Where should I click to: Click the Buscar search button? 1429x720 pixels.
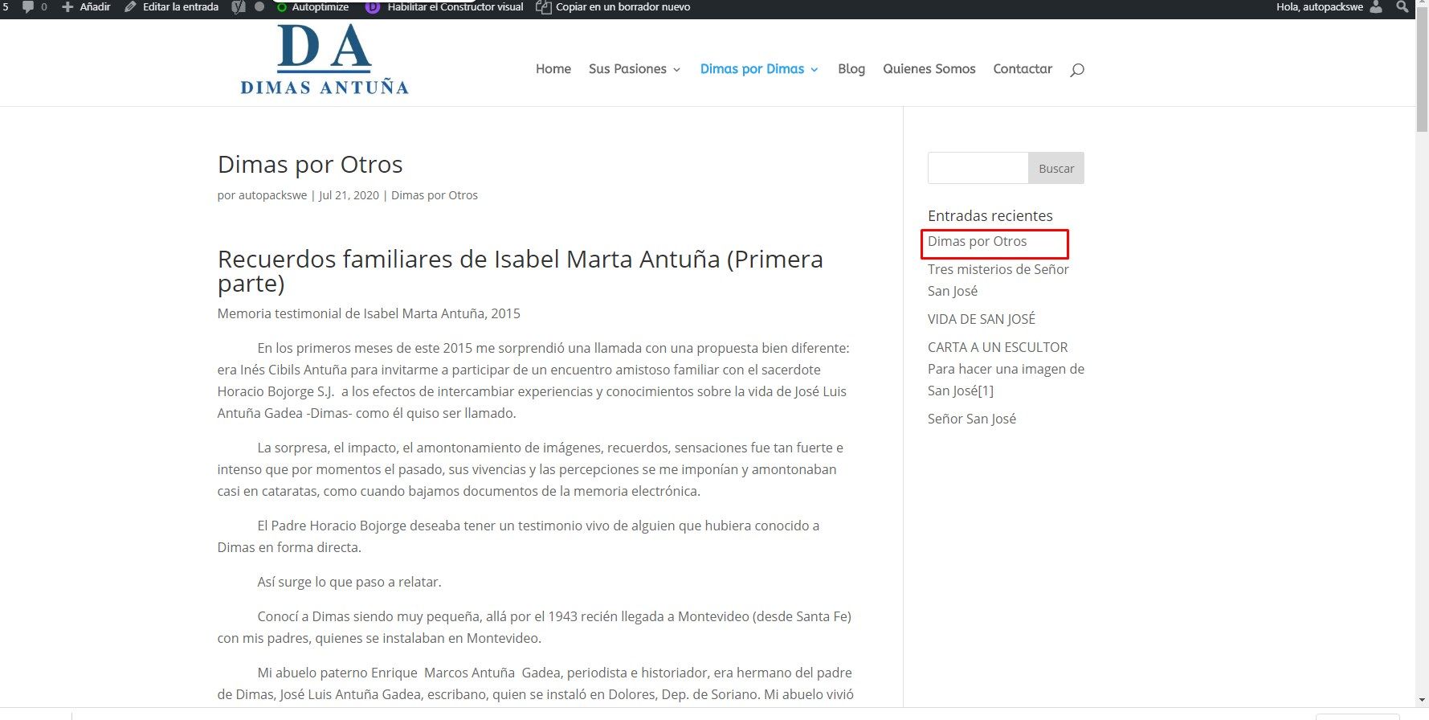1056,168
